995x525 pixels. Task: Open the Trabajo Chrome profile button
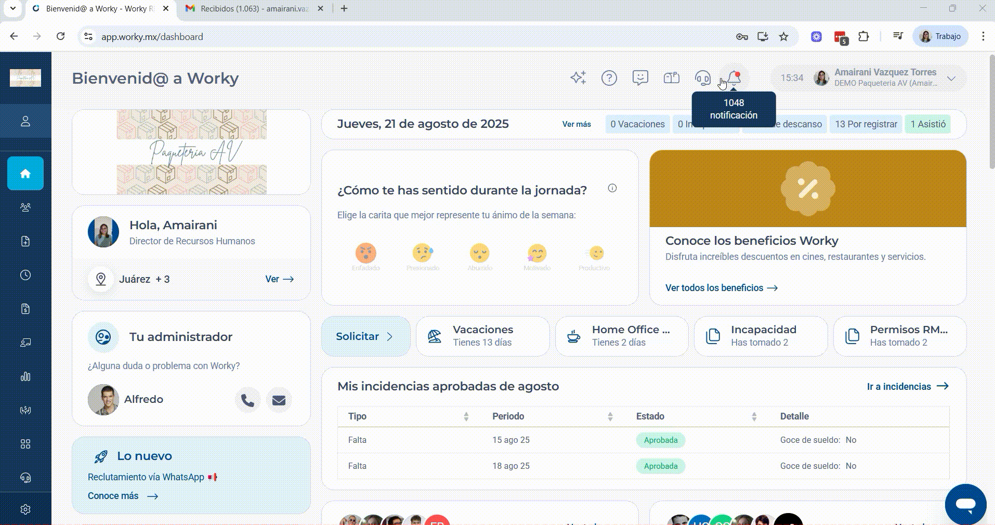940,36
